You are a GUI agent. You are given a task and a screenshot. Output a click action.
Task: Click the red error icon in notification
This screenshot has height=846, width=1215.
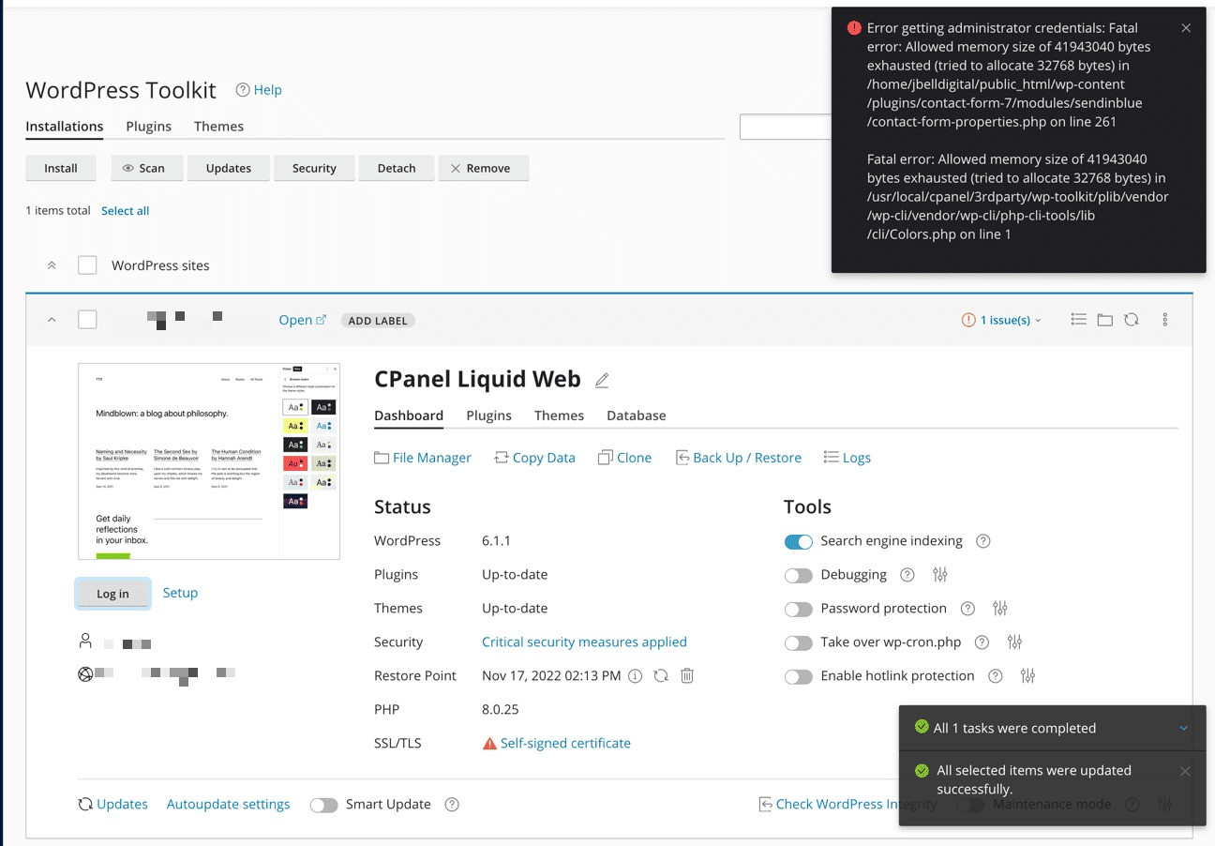(854, 28)
